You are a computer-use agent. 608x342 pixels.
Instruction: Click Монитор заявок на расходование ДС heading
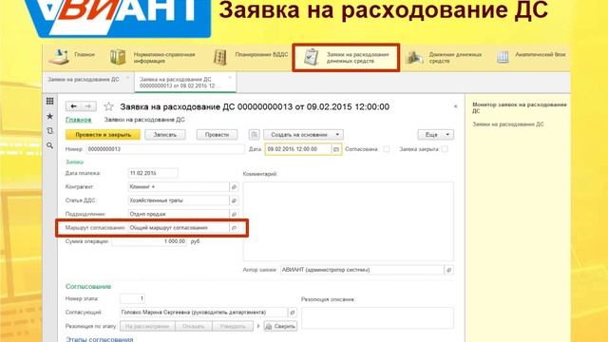(x=520, y=107)
